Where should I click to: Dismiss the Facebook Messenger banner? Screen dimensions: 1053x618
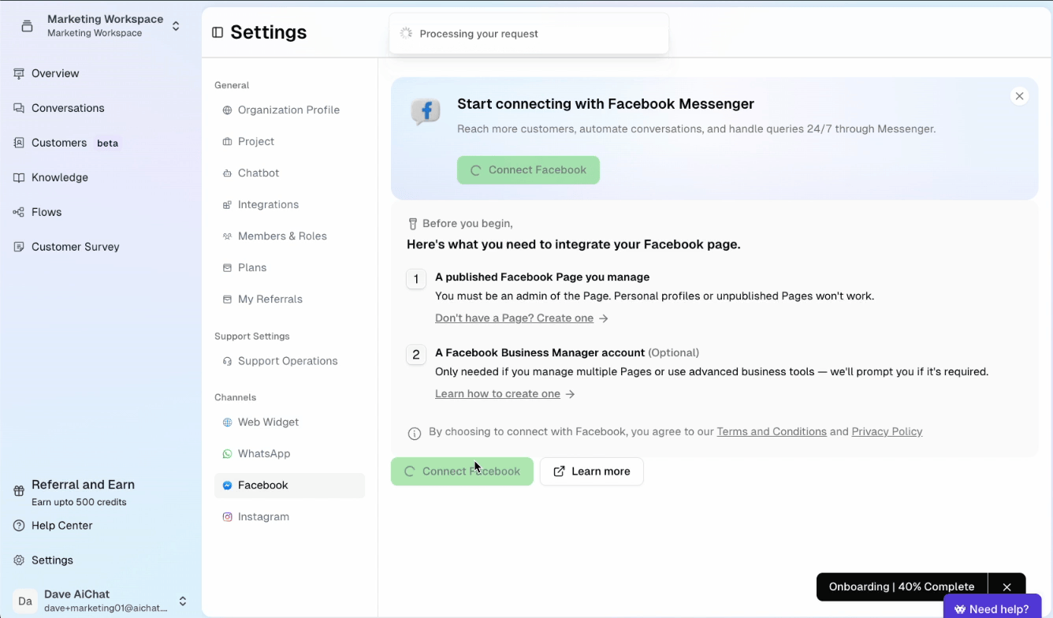pyautogui.click(x=1019, y=95)
